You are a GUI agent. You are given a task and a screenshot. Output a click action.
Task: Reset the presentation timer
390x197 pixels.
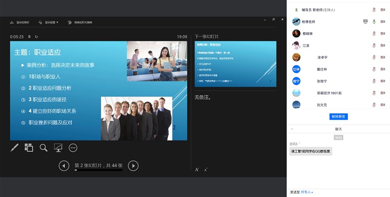tap(37, 36)
